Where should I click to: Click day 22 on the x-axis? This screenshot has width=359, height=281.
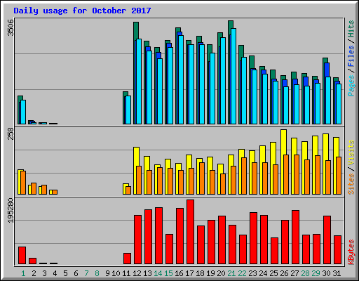click(x=242, y=273)
